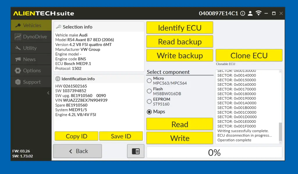Click the Clone ECU button
This screenshot has height=174, width=298.
tap(249, 55)
